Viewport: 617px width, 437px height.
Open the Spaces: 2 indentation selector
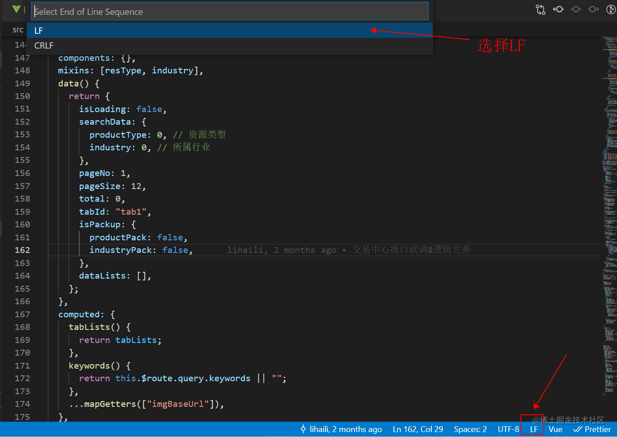tap(470, 429)
